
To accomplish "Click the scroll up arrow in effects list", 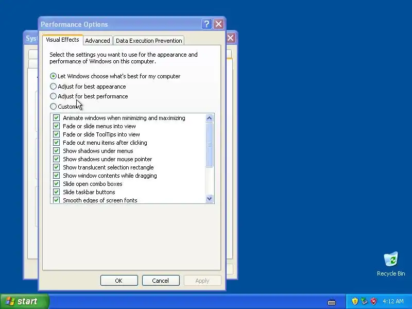I will [209, 118].
